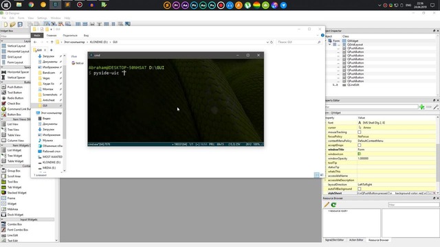Click the green Reload icon in Resource Browser
The image size is (440, 247).
click(x=333, y=204)
